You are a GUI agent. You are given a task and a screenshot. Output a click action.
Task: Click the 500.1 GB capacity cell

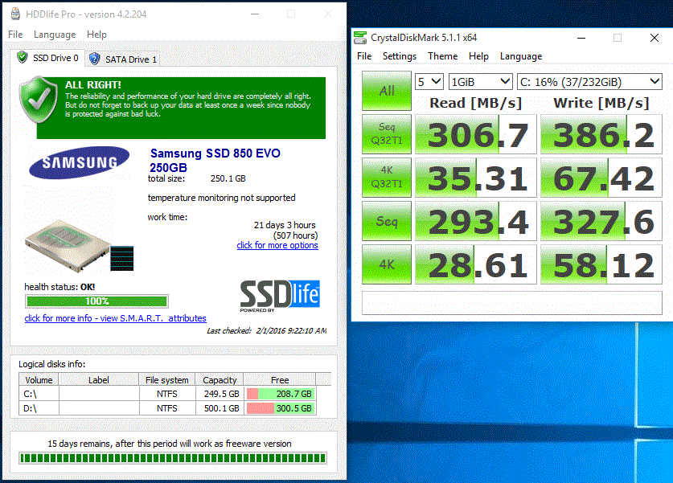pyautogui.click(x=220, y=408)
